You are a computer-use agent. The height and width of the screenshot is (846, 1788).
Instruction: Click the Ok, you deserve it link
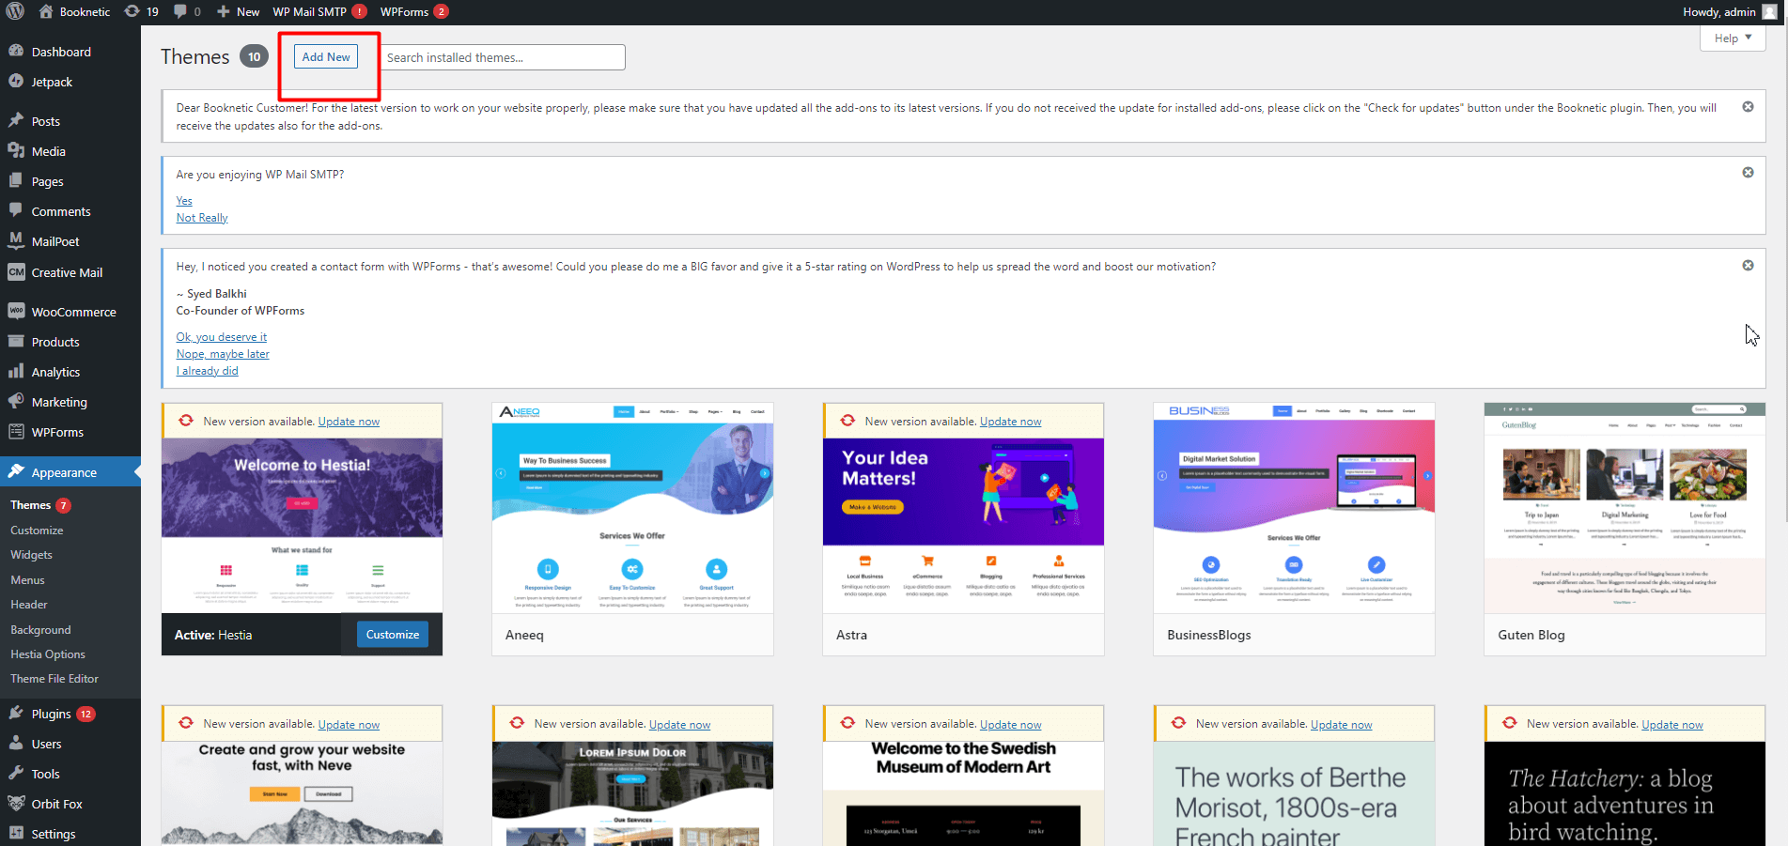point(222,337)
